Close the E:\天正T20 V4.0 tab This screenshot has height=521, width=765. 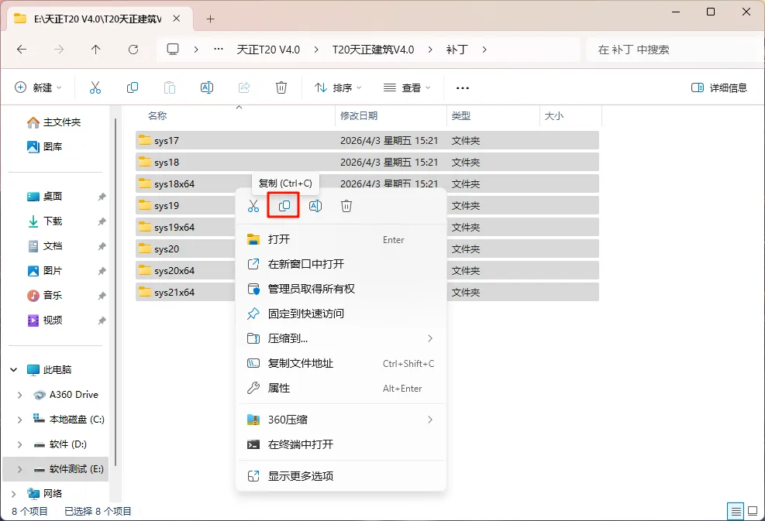pyautogui.click(x=177, y=19)
